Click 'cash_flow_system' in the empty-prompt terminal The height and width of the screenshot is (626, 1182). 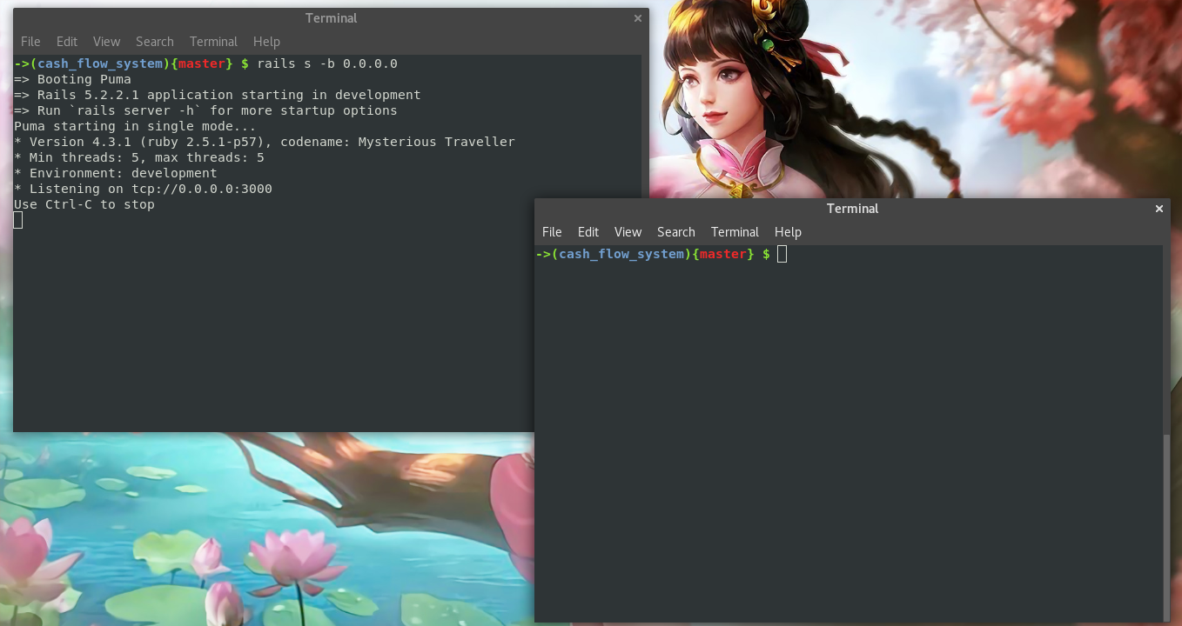621,255
